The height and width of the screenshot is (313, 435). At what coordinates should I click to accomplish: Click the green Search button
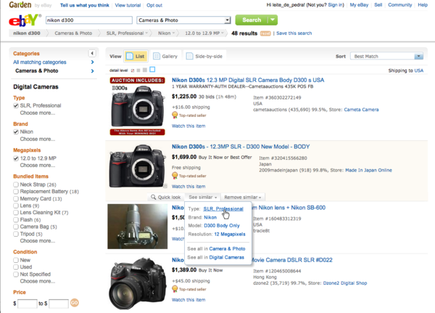[252, 20]
